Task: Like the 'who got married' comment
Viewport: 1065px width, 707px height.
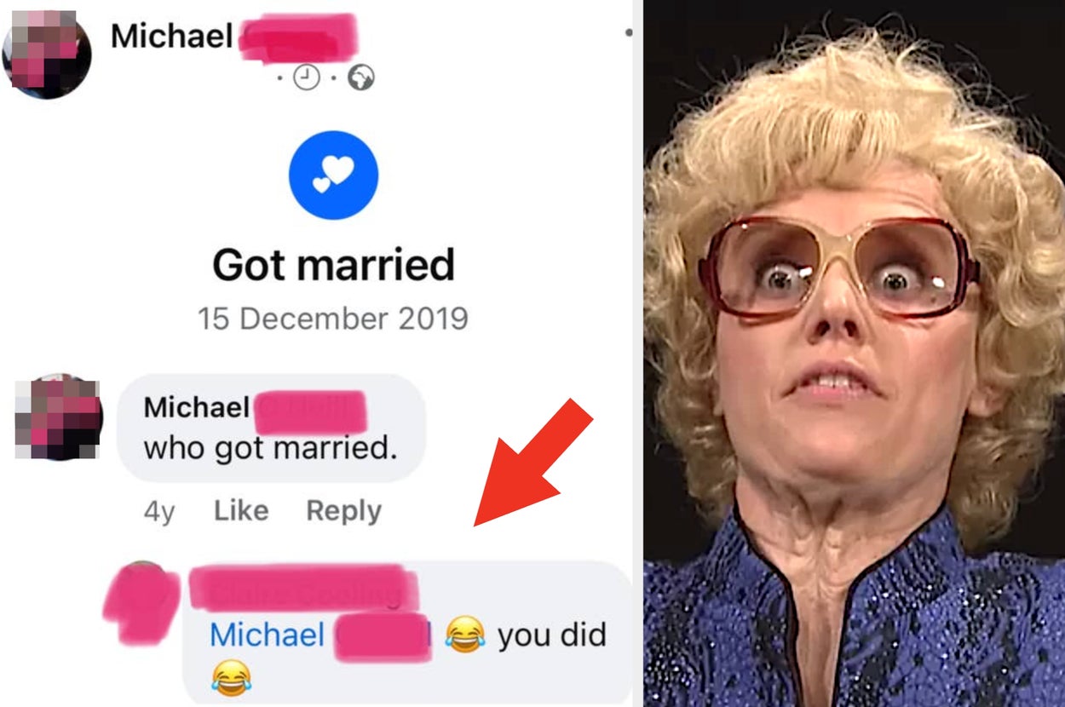Action: pos(241,510)
